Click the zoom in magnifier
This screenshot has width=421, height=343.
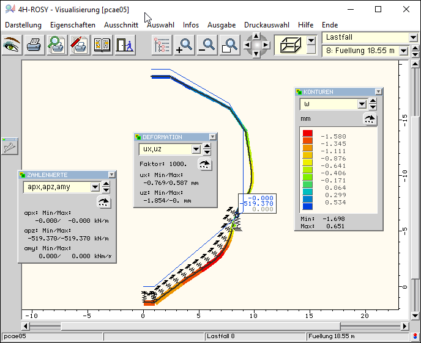pyautogui.click(x=184, y=45)
